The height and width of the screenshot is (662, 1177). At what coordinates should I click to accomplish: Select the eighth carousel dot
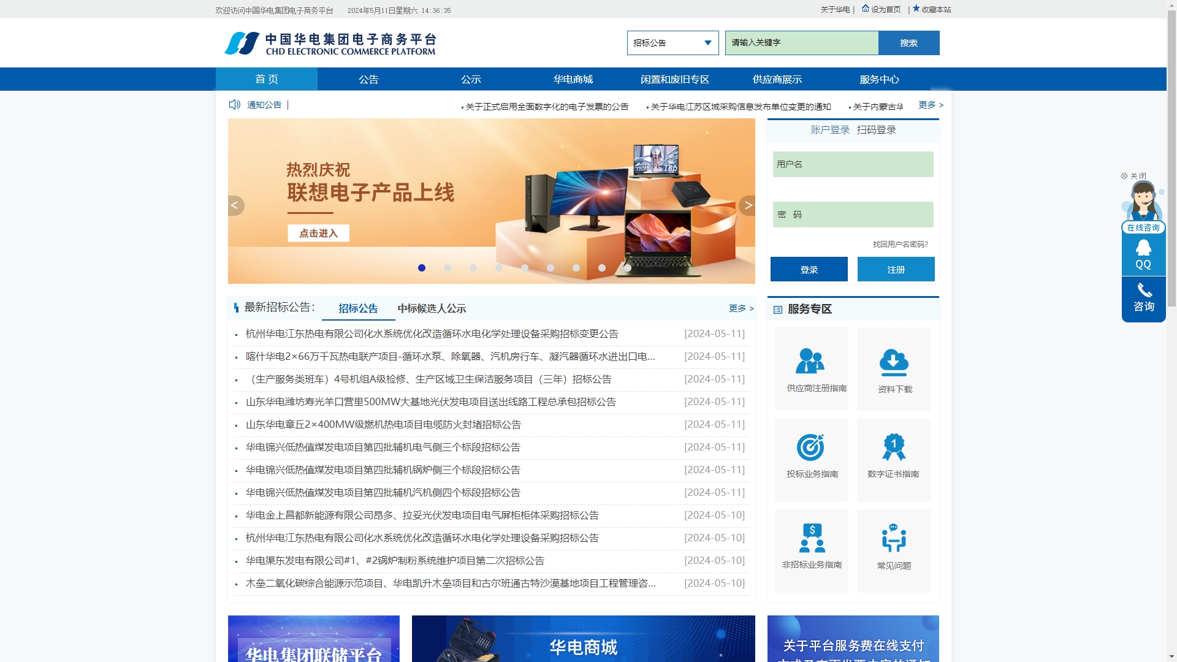click(x=602, y=268)
